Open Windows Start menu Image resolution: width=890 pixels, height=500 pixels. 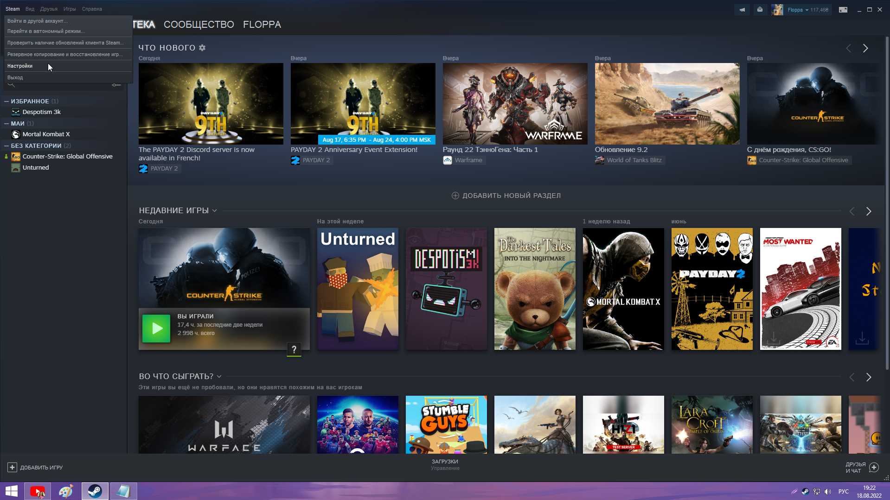(12, 491)
